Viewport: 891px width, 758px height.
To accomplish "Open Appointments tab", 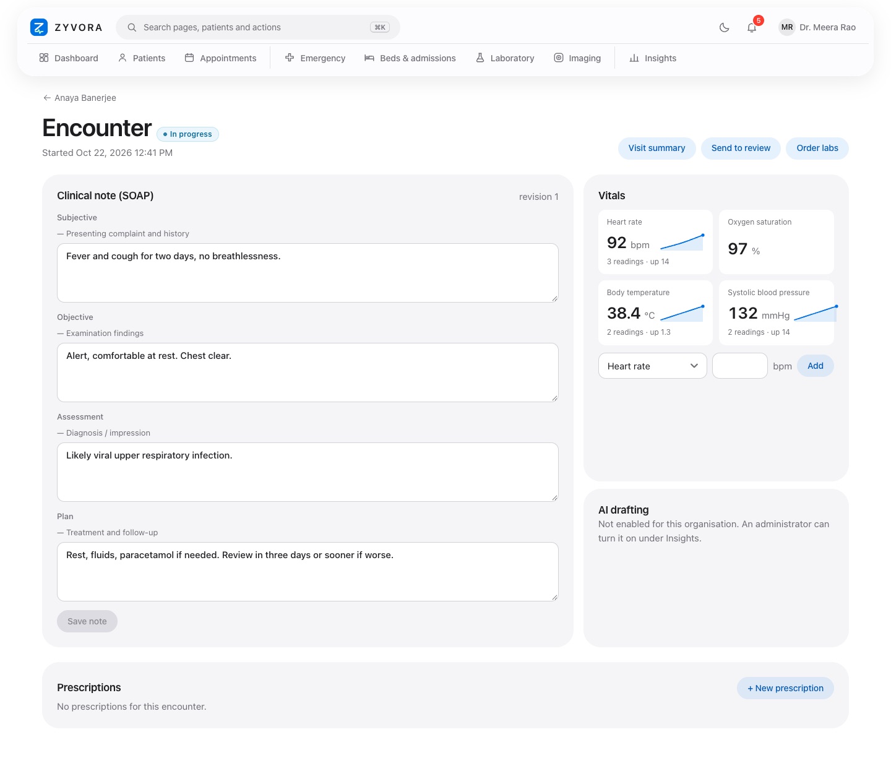I will pos(220,58).
